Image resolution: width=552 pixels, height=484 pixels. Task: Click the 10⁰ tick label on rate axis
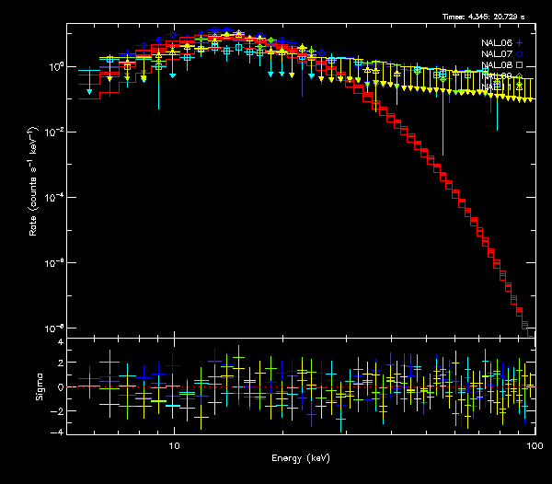click(x=52, y=67)
